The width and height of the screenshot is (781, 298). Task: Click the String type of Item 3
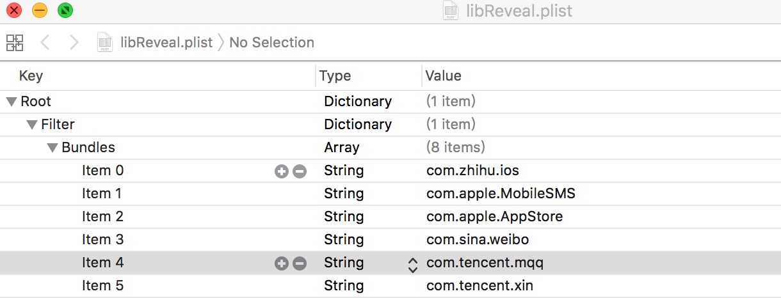coord(344,240)
